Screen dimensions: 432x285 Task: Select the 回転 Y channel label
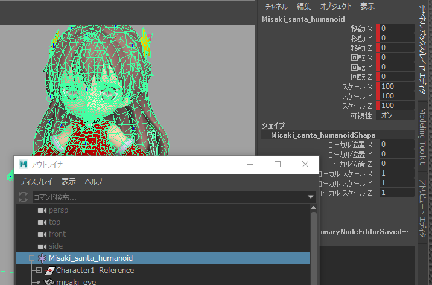361,67
